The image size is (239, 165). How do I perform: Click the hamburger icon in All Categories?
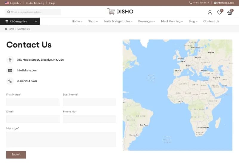[x=6, y=21]
